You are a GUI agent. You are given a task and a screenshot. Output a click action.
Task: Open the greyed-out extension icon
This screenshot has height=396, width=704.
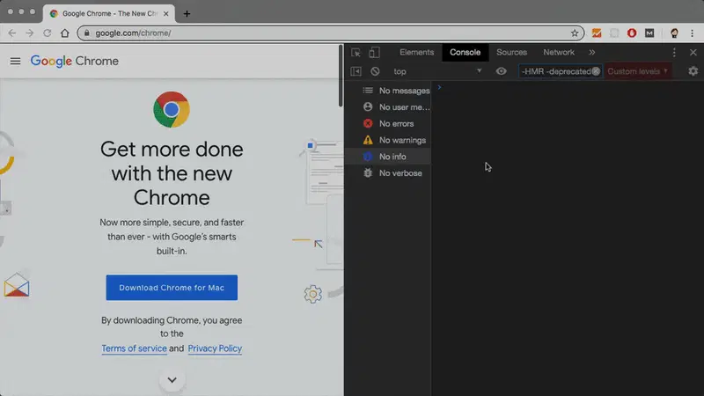coord(614,33)
